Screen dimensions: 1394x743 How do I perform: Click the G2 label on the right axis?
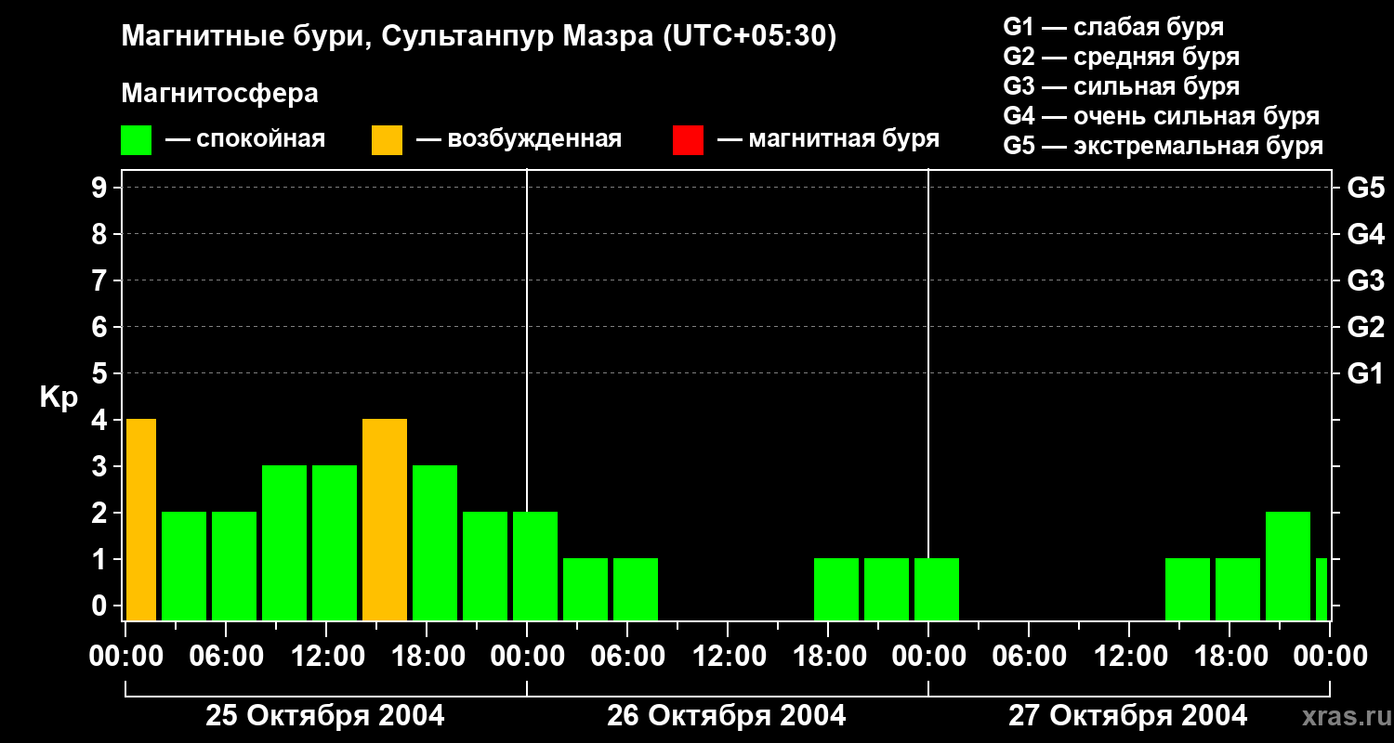click(x=1365, y=327)
